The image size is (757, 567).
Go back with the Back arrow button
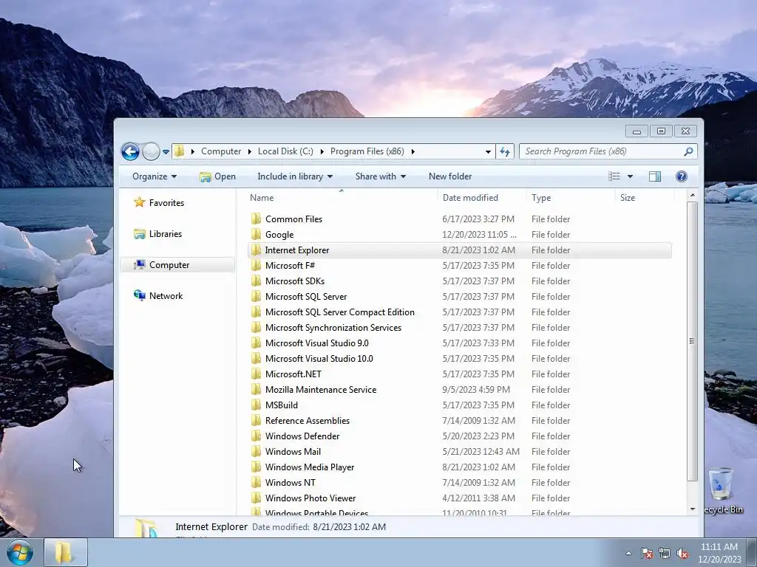coord(130,151)
